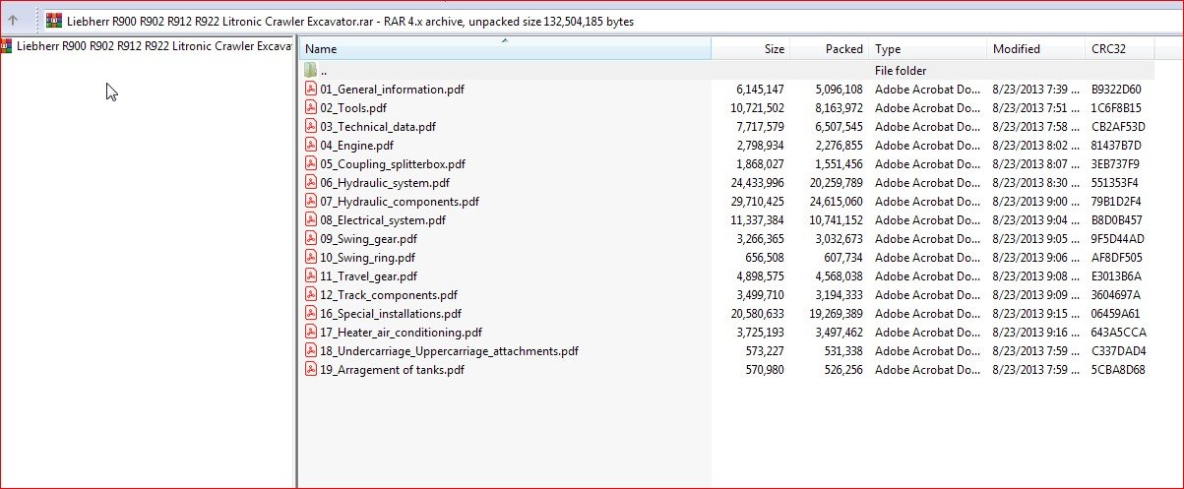The height and width of the screenshot is (489, 1184).
Task: Select file name 19_Arragement of tanks.pdf
Action: pos(393,370)
